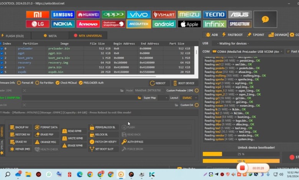Image resolution: width=299 pixels, height=180 pixels.
Task: Switch to the META tab
Action: coord(50,36)
